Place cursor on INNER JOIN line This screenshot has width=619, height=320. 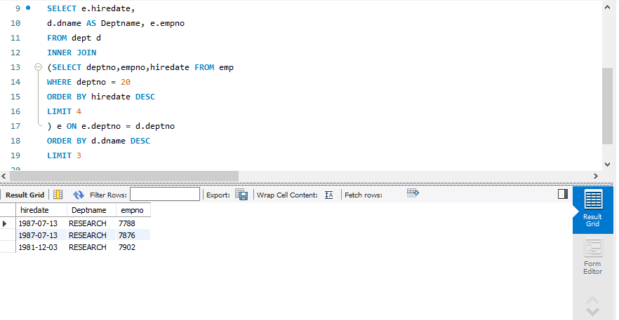(x=72, y=53)
